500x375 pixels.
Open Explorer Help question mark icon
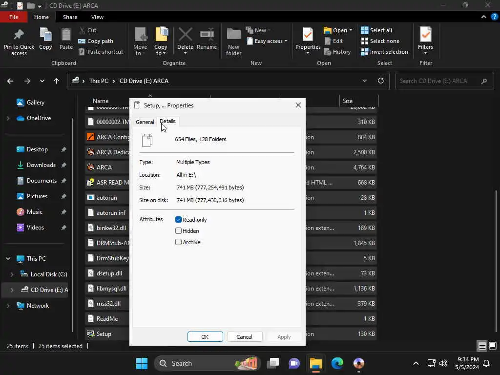pos(495,17)
